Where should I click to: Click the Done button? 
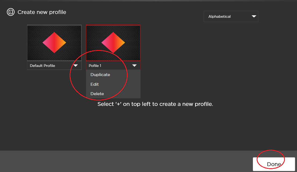pyautogui.click(x=274, y=164)
